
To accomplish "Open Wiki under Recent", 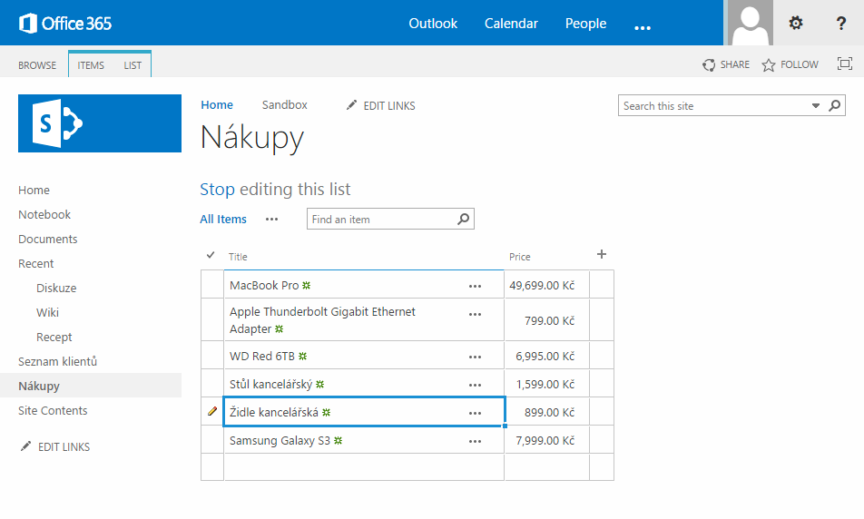I will click(x=47, y=312).
